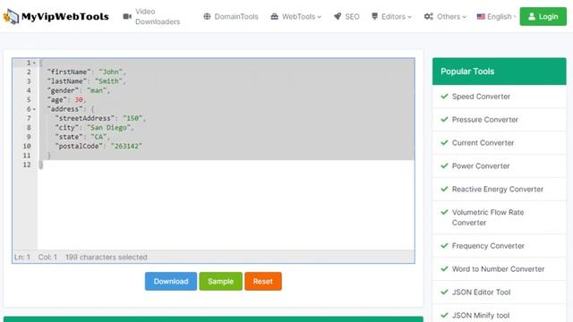Open the Power Converter link
Screen dimensions: 573x322
[481, 165]
